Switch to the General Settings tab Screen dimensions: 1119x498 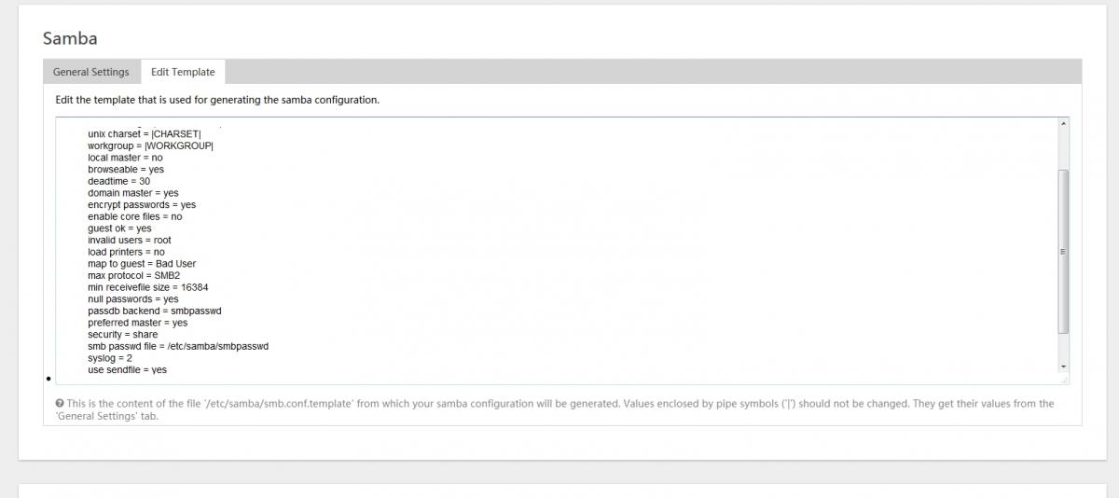tap(91, 72)
